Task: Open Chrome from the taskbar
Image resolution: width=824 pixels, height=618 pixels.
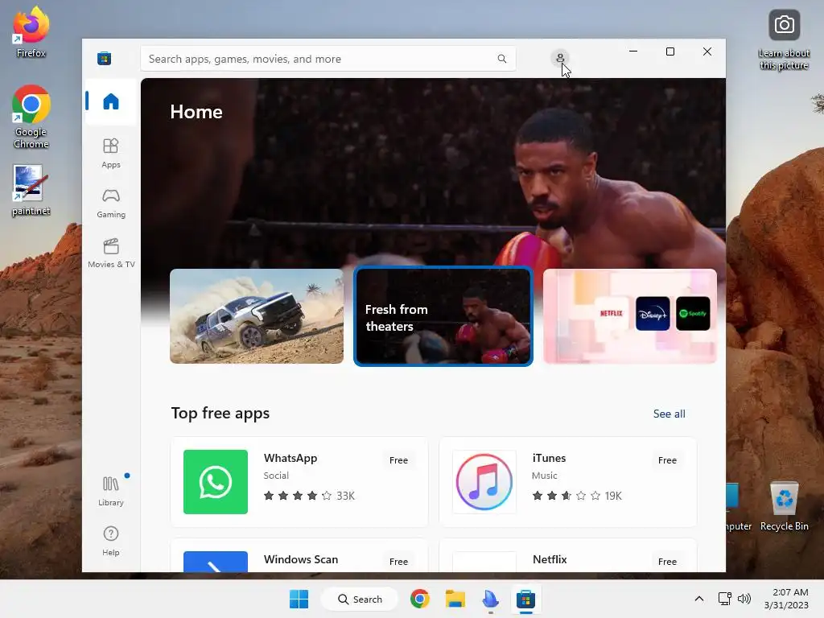Action: click(x=420, y=599)
